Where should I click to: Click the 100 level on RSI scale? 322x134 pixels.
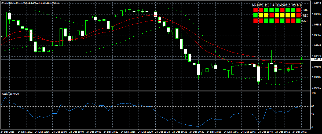coord(313,93)
